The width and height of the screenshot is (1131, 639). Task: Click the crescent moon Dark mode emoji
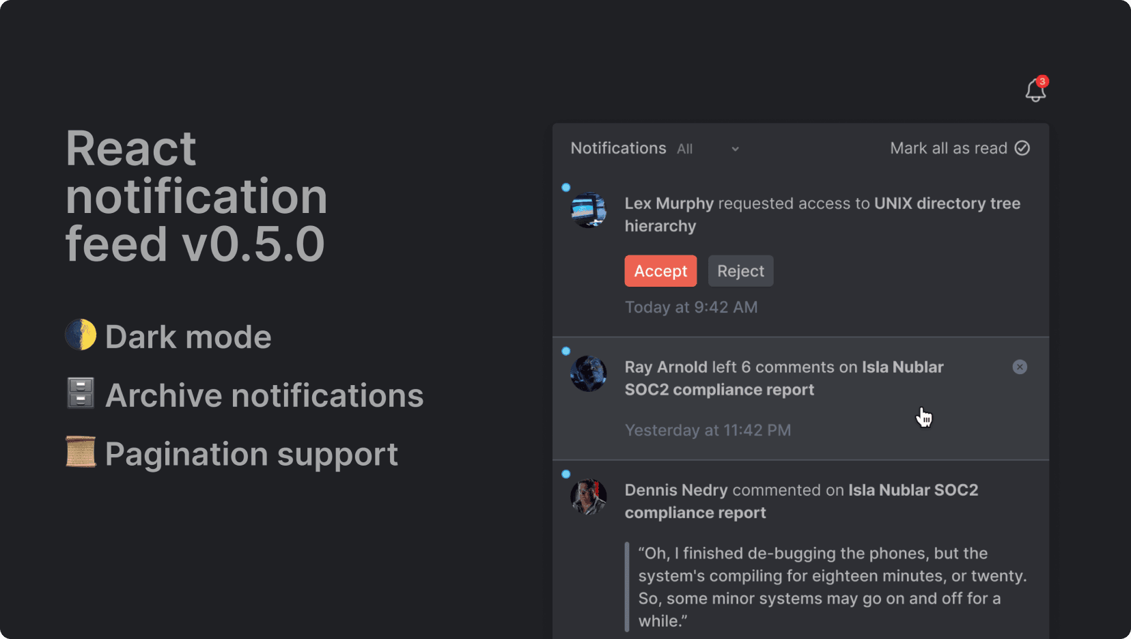coord(81,335)
